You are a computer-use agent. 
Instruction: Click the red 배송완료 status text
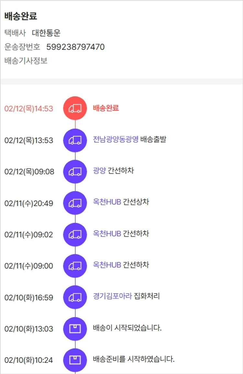[106, 108]
